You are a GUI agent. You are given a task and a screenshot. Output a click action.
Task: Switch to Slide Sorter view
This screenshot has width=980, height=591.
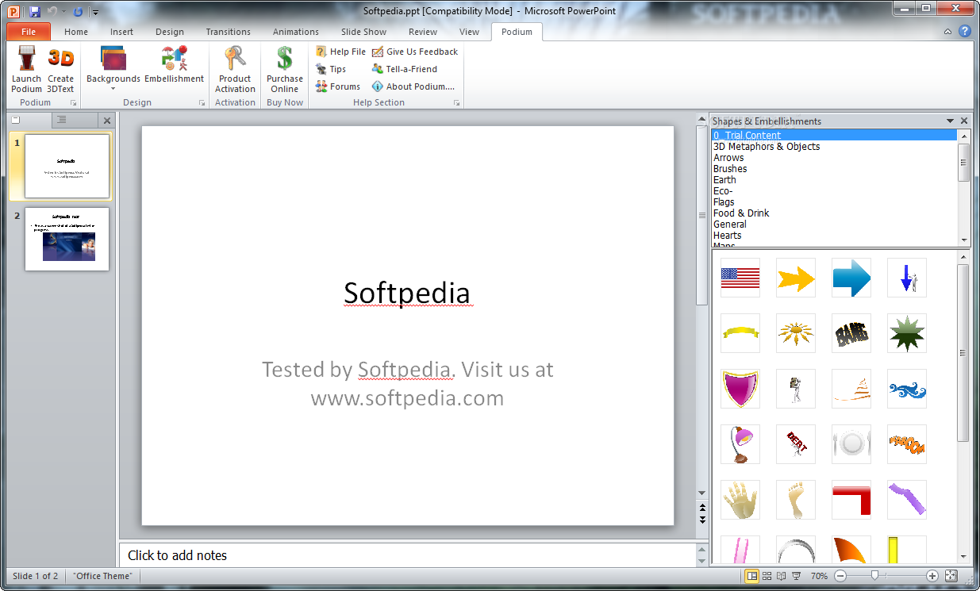tap(767, 576)
